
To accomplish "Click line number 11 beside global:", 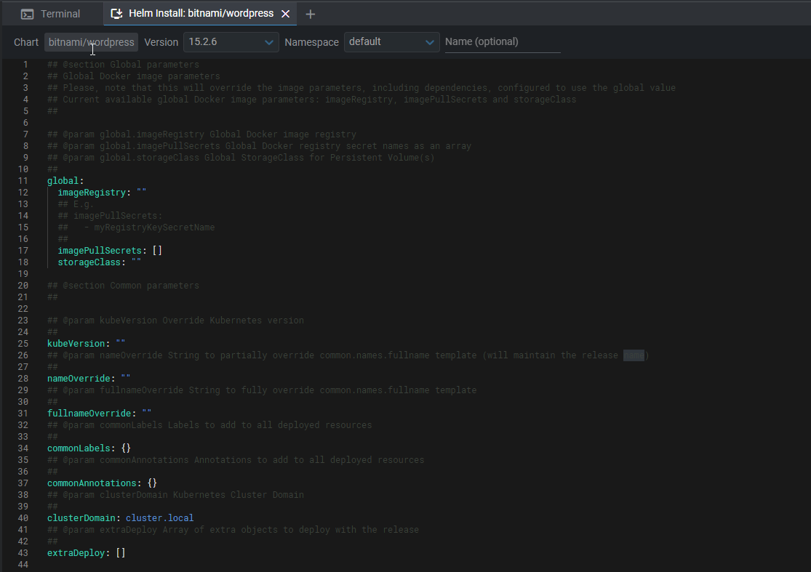I will (x=23, y=180).
